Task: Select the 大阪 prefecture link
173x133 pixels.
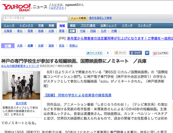Action: pyautogui.click(x=20, y=46)
